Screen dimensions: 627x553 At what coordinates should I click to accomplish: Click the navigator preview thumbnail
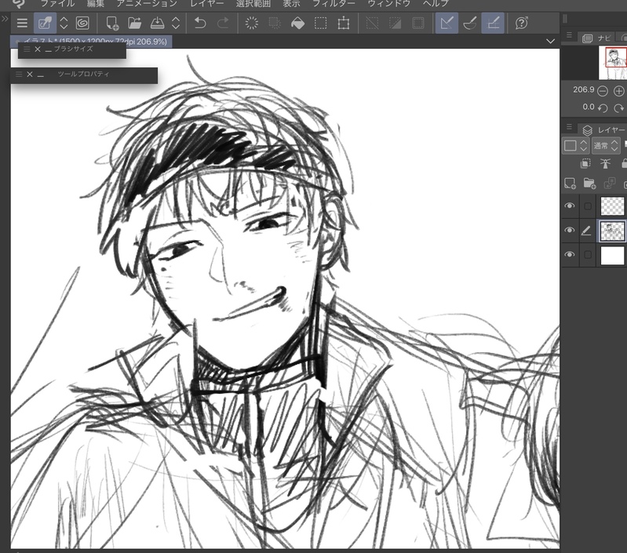click(613, 63)
